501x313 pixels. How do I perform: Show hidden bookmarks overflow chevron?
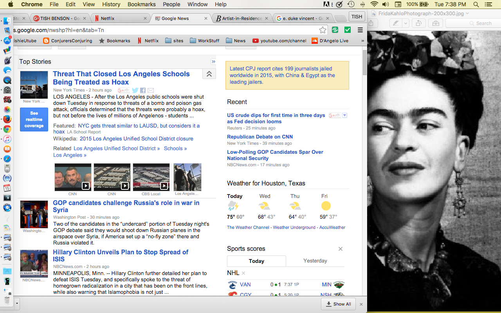click(362, 41)
